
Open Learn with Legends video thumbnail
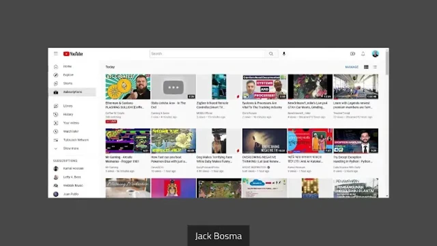click(356, 87)
